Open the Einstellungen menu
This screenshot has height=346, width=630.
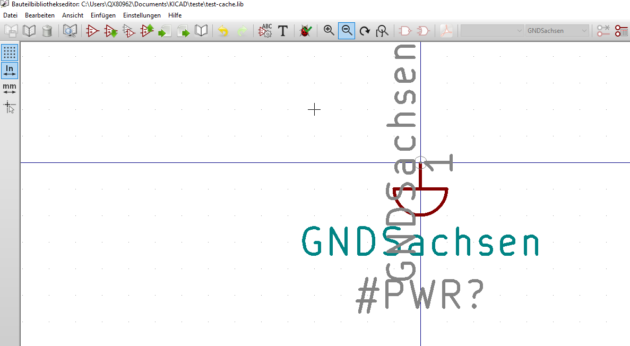142,15
